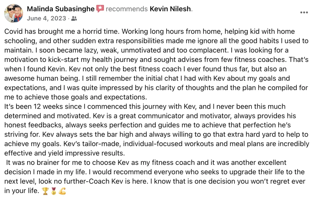Click the red recommendation star badge
Screen dimensions: 314x197
click(x=100, y=9)
